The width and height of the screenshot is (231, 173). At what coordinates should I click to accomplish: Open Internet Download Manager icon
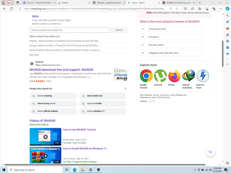tap(188, 76)
